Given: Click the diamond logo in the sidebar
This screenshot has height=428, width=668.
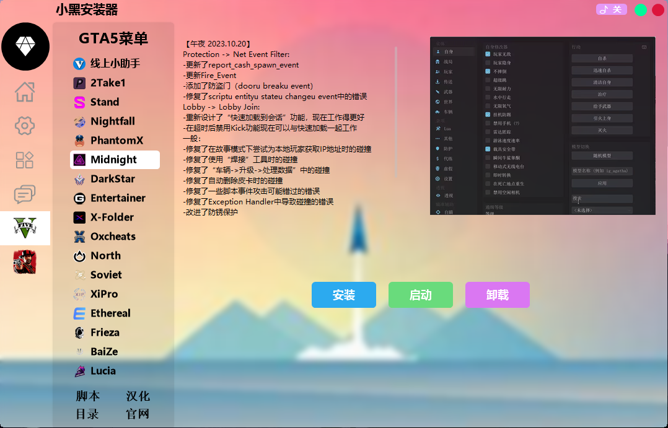Looking at the screenshot, I should tap(25, 46).
